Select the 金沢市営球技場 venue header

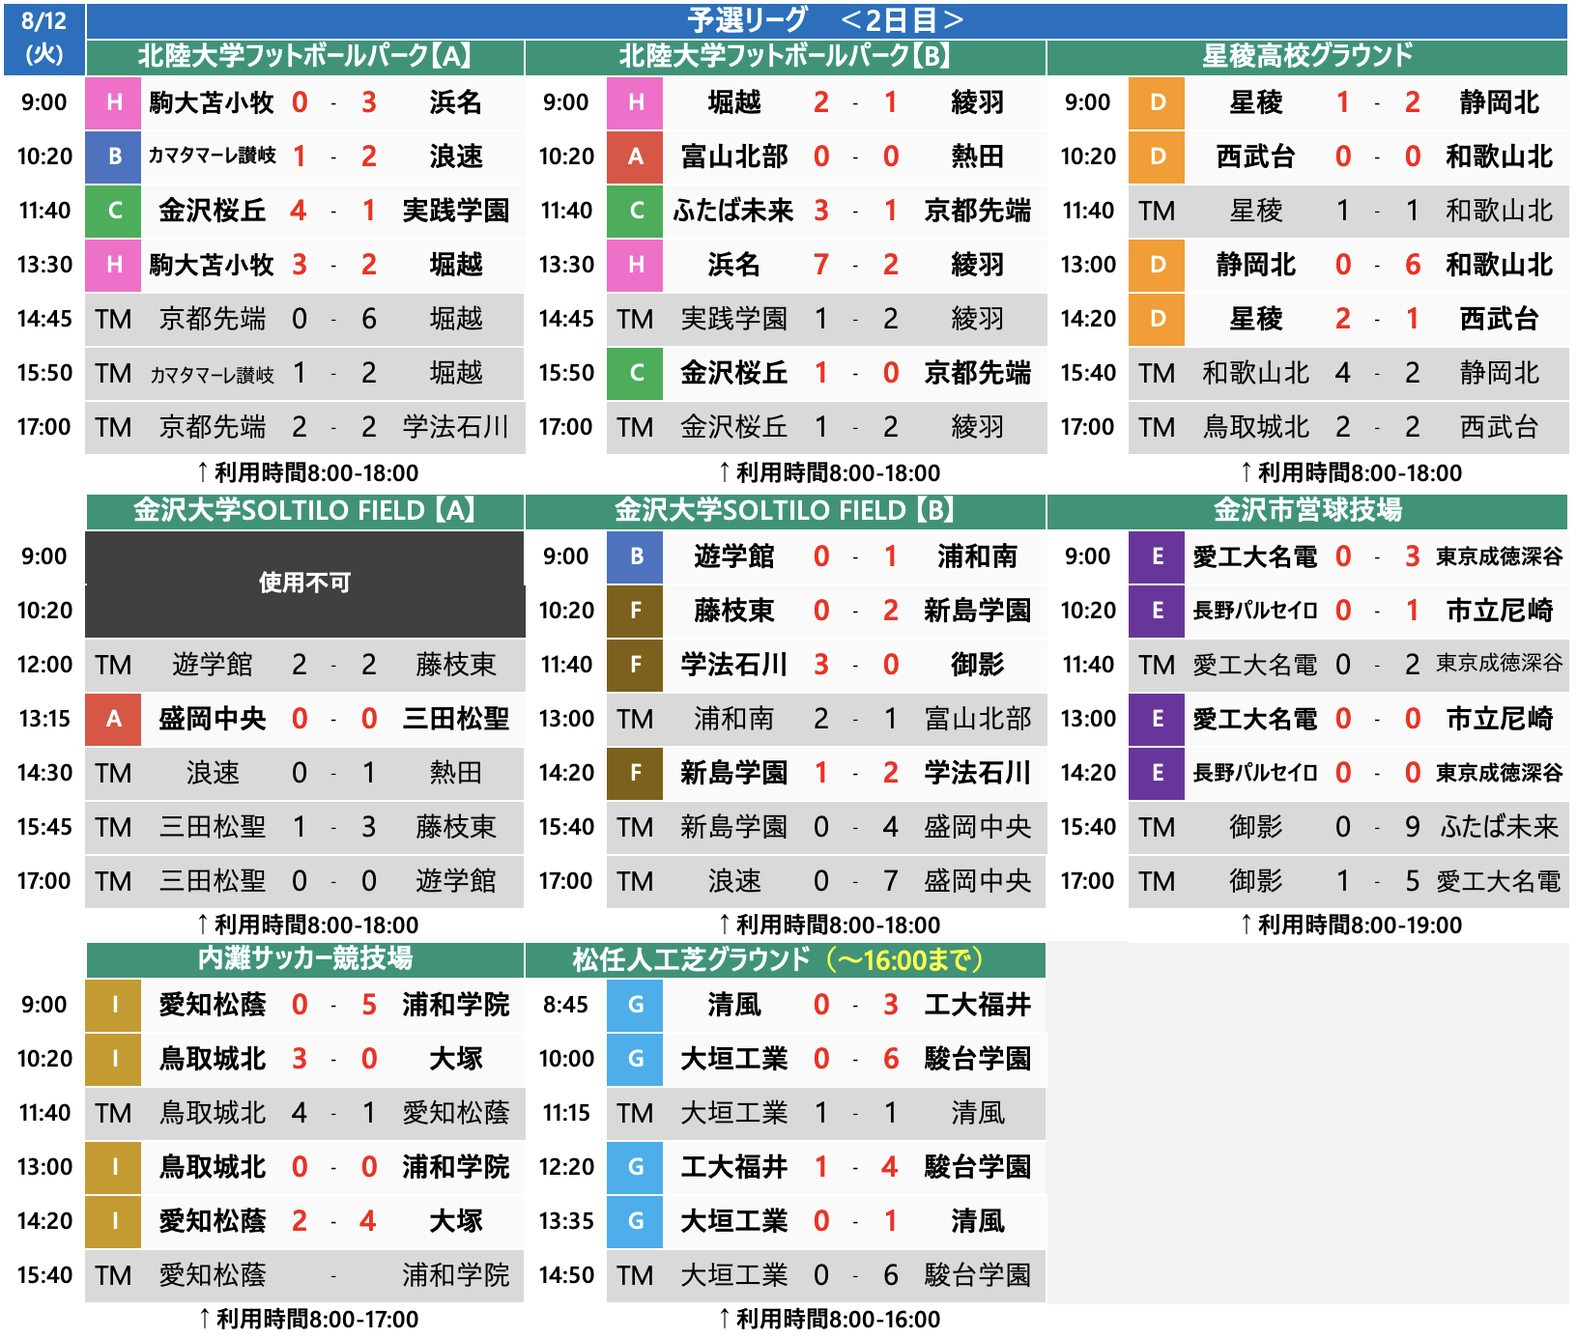point(1307,510)
